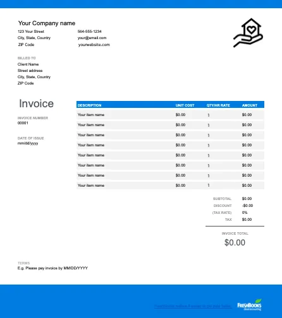Click the large 'Invoice' title
The height and width of the screenshot is (318, 282).
36,103
